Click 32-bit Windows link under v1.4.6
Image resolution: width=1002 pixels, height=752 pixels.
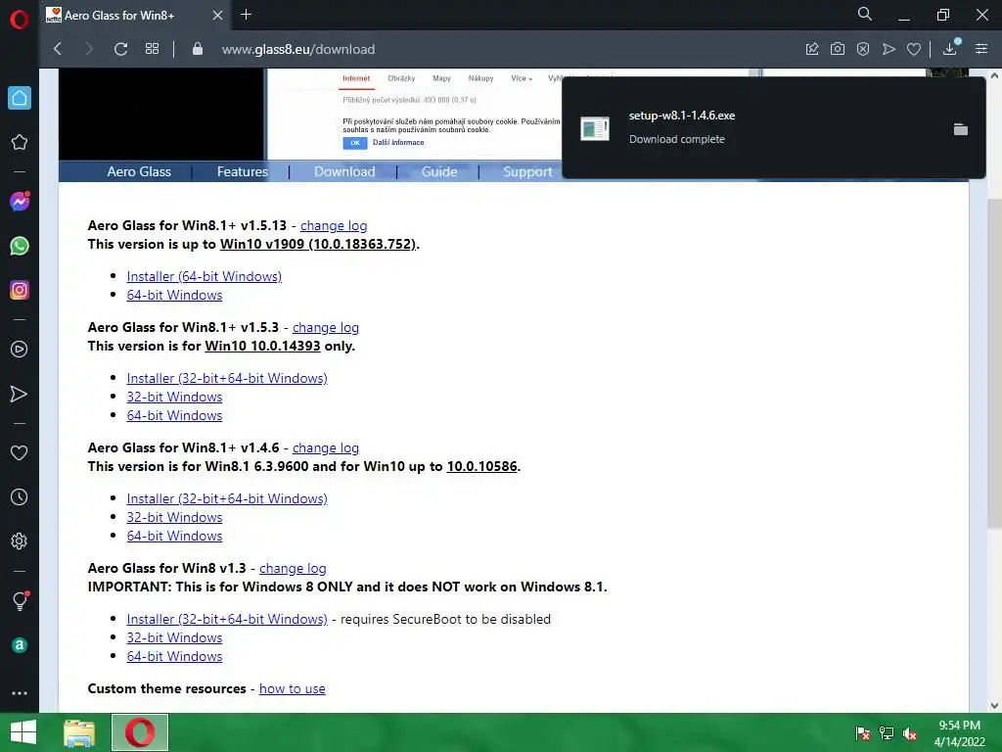[174, 517]
